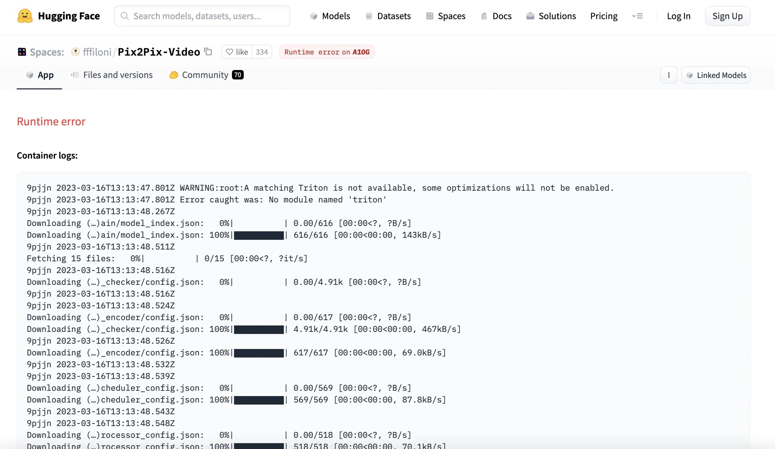Open the Models navigation item
775x449 pixels.
[x=330, y=16]
